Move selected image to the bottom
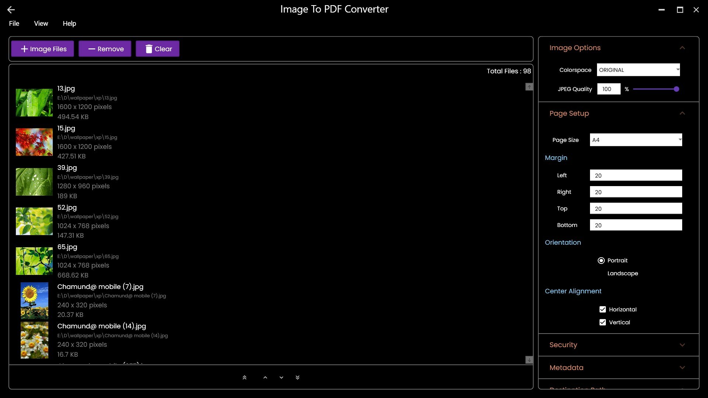Screen dimensions: 708x398 [x=298, y=377]
